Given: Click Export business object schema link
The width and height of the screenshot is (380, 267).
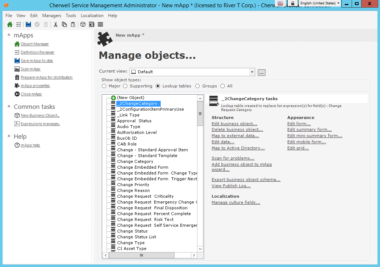Looking at the screenshot, I should pyautogui.click(x=246, y=180).
